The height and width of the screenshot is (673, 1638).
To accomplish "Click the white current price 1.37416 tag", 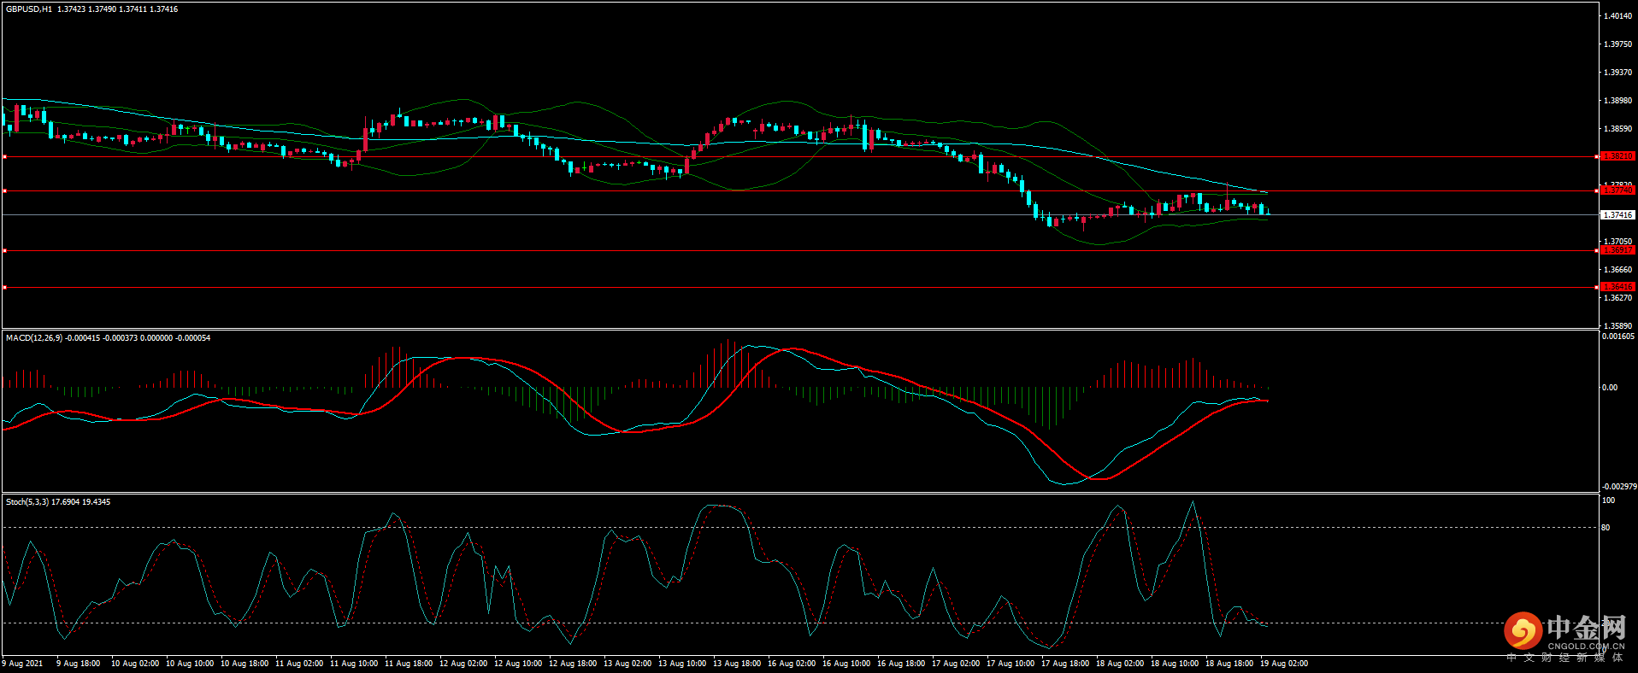I will (x=1617, y=215).
